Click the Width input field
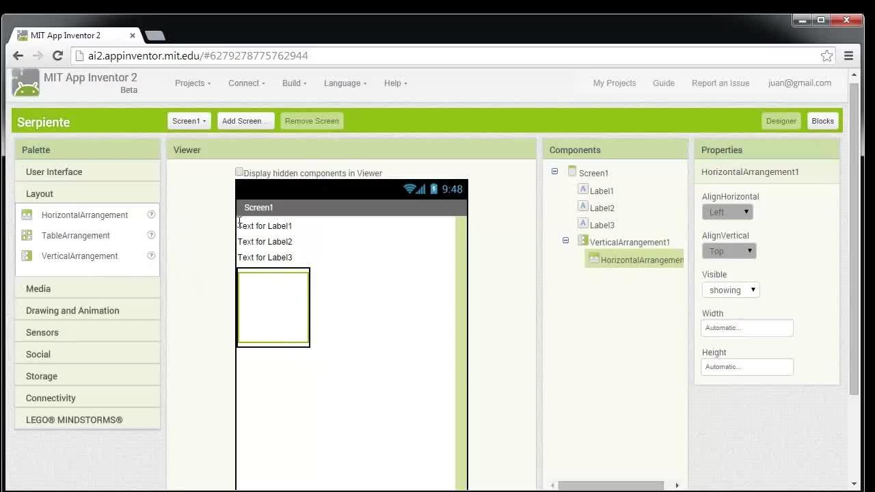 [x=747, y=328]
